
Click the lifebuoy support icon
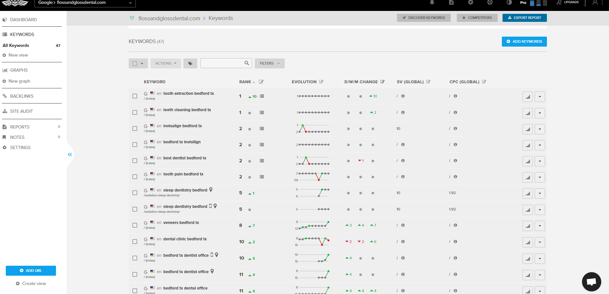[x=490, y=2]
